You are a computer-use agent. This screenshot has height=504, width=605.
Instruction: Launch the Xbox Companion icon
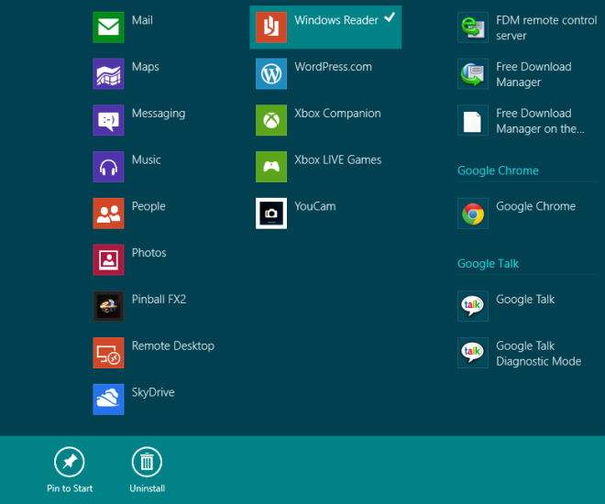271,120
